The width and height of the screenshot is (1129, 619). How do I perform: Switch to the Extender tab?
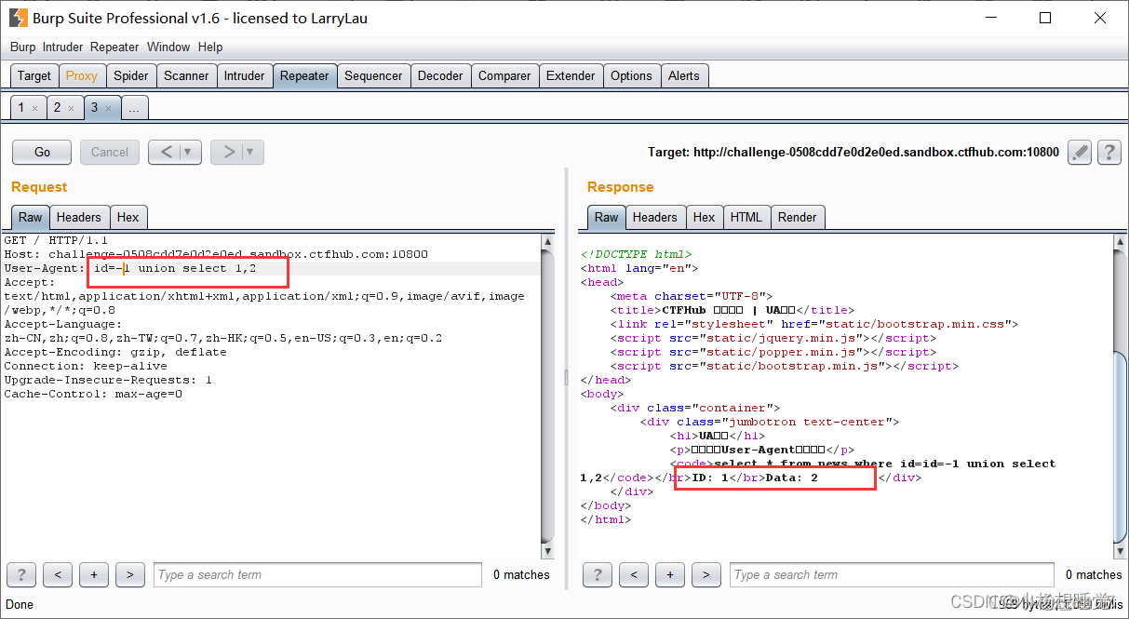coord(571,75)
